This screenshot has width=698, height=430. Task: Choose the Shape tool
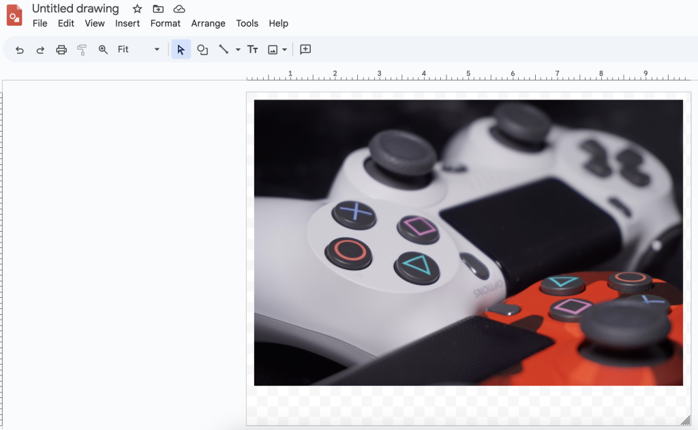(x=202, y=50)
